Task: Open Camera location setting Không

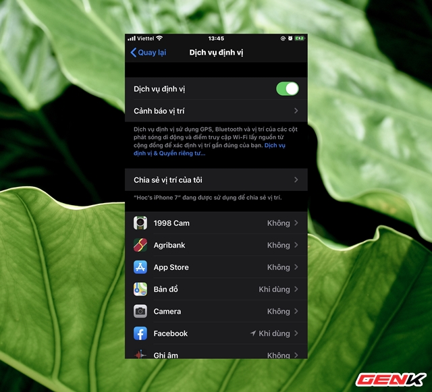Action: coord(278,312)
